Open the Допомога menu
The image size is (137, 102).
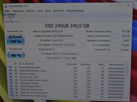click(58, 11)
